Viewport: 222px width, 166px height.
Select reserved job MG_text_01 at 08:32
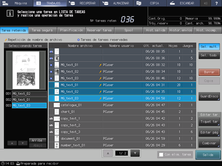[122, 65]
